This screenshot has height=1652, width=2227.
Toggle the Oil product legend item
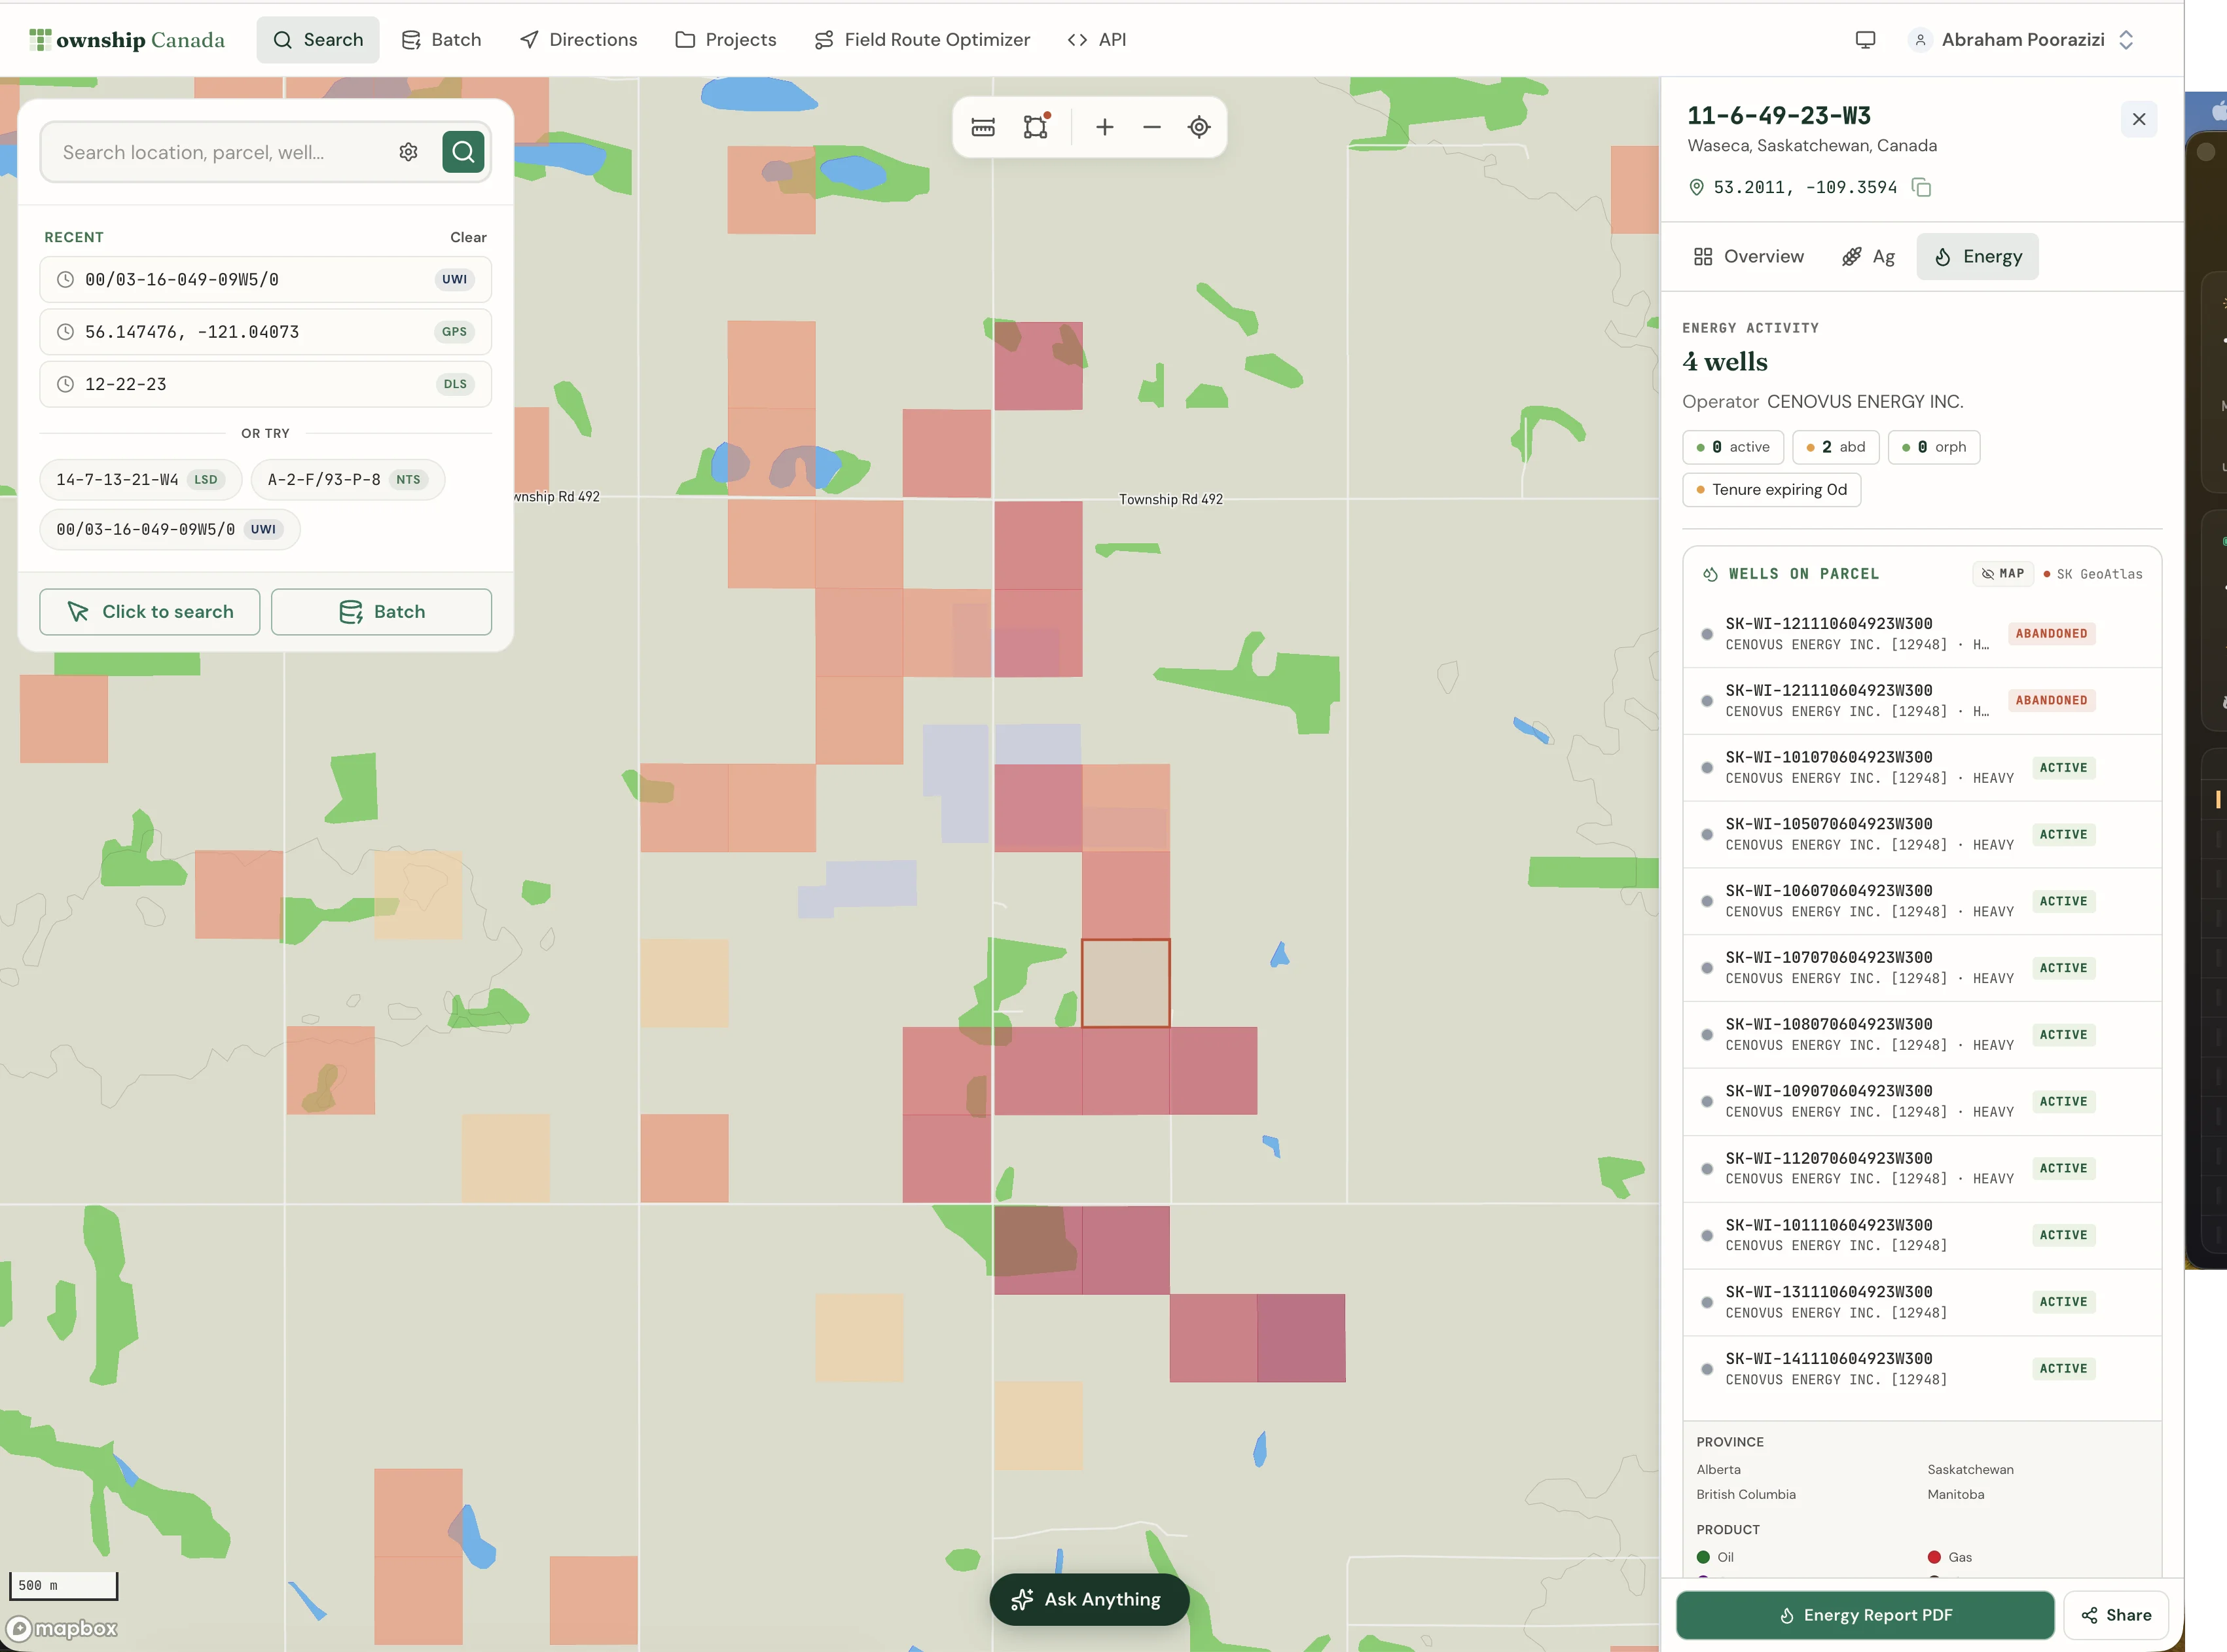pos(1716,1557)
